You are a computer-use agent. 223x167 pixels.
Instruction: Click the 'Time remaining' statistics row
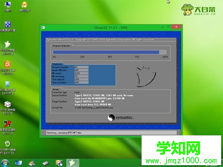point(70,83)
